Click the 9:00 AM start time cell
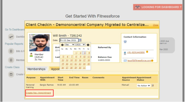 pos(61,85)
